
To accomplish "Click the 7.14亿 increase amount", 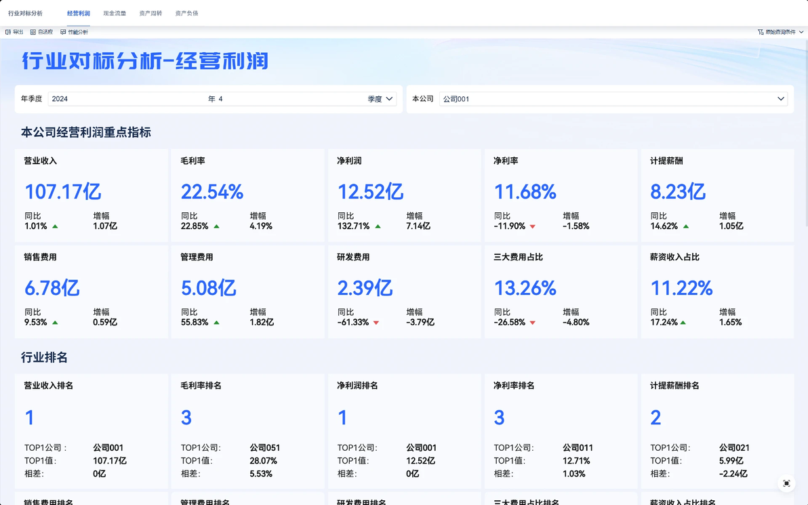I will click(x=418, y=226).
